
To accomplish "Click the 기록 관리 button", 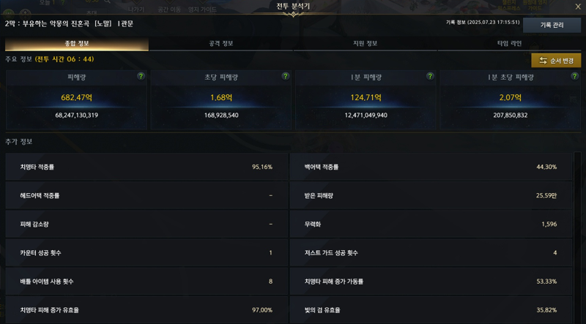I will point(552,26).
